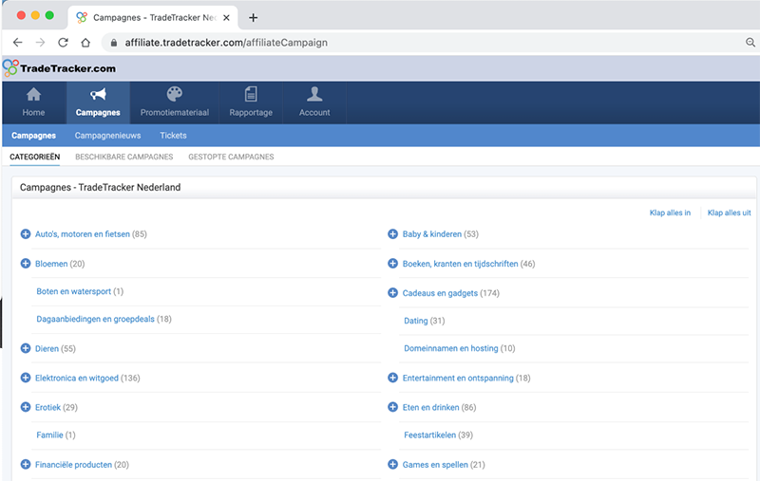The height and width of the screenshot is (481, 760).
Task: Switch to Gestopte Campagnes tab
Action: pyautogui.click(x=231, y=157)
